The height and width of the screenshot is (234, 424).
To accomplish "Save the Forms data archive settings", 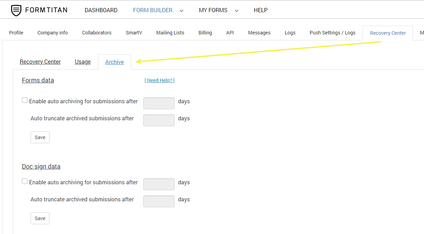I will coord(40,137).
